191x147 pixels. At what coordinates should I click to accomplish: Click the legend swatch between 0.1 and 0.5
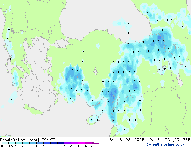[5, 143]
